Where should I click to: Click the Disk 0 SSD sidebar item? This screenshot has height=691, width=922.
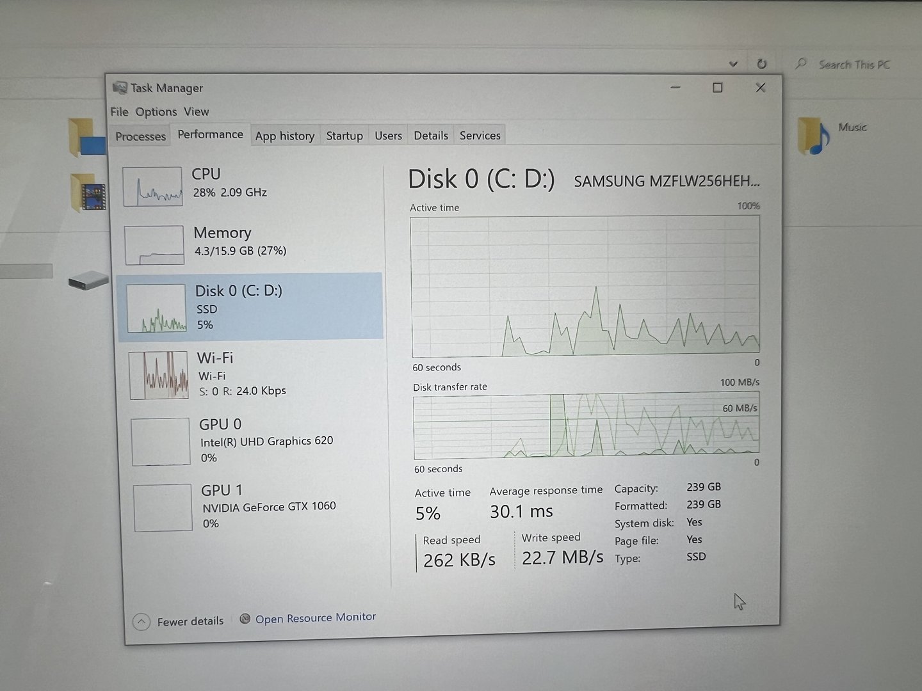pos(250,306)
